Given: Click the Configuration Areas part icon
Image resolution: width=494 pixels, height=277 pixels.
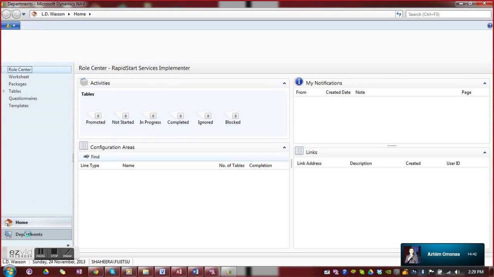Looking at the screenshot, I should coord(84,147).
